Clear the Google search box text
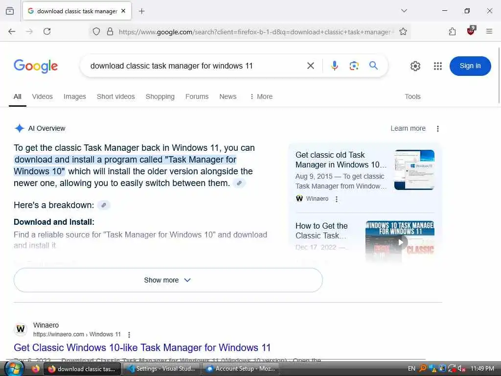Viewport: 501px width, 376px height. [311, 66]
